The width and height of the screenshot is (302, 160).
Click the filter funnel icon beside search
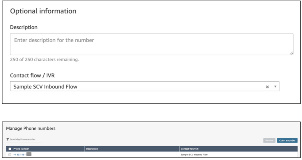(8, 139)
